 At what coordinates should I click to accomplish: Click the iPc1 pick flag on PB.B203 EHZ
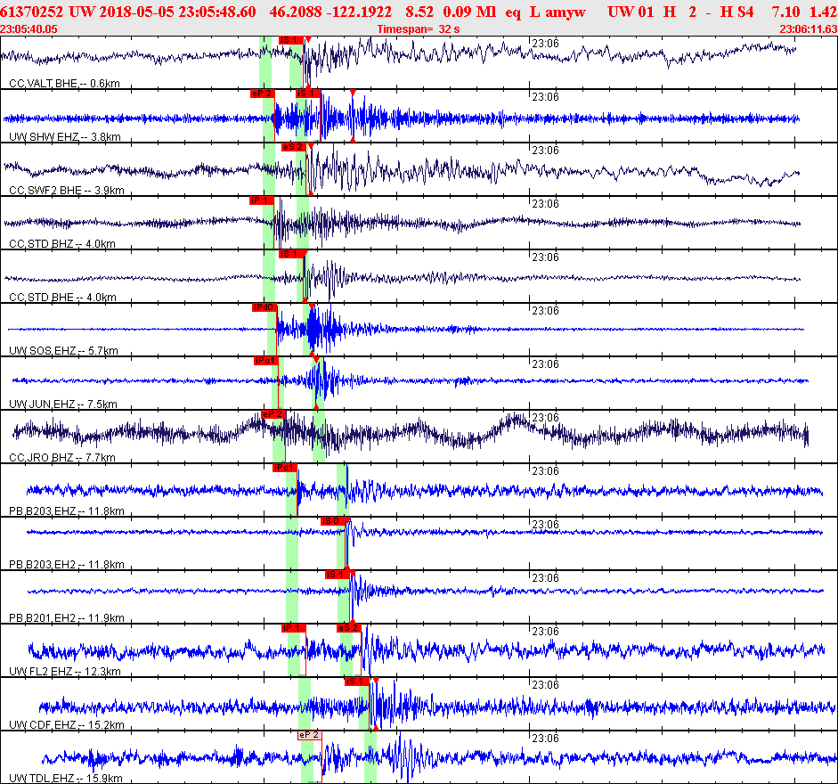(285, 468)
